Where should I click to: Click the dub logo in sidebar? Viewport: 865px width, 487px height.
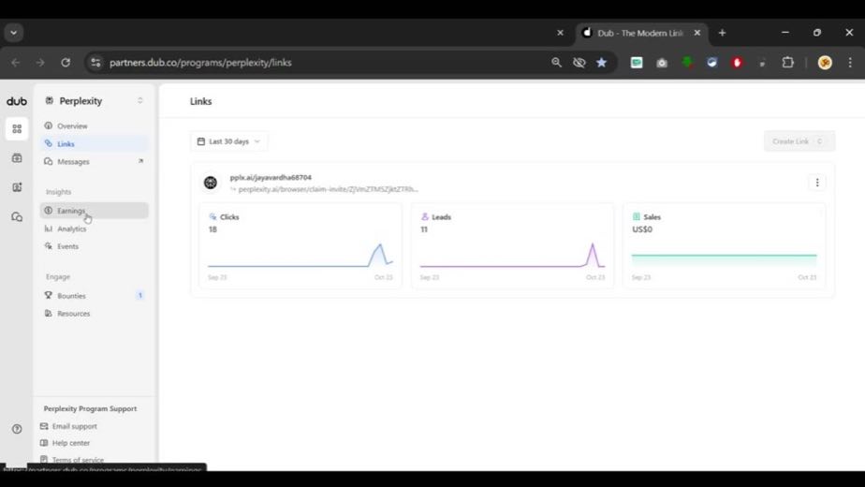17,101
